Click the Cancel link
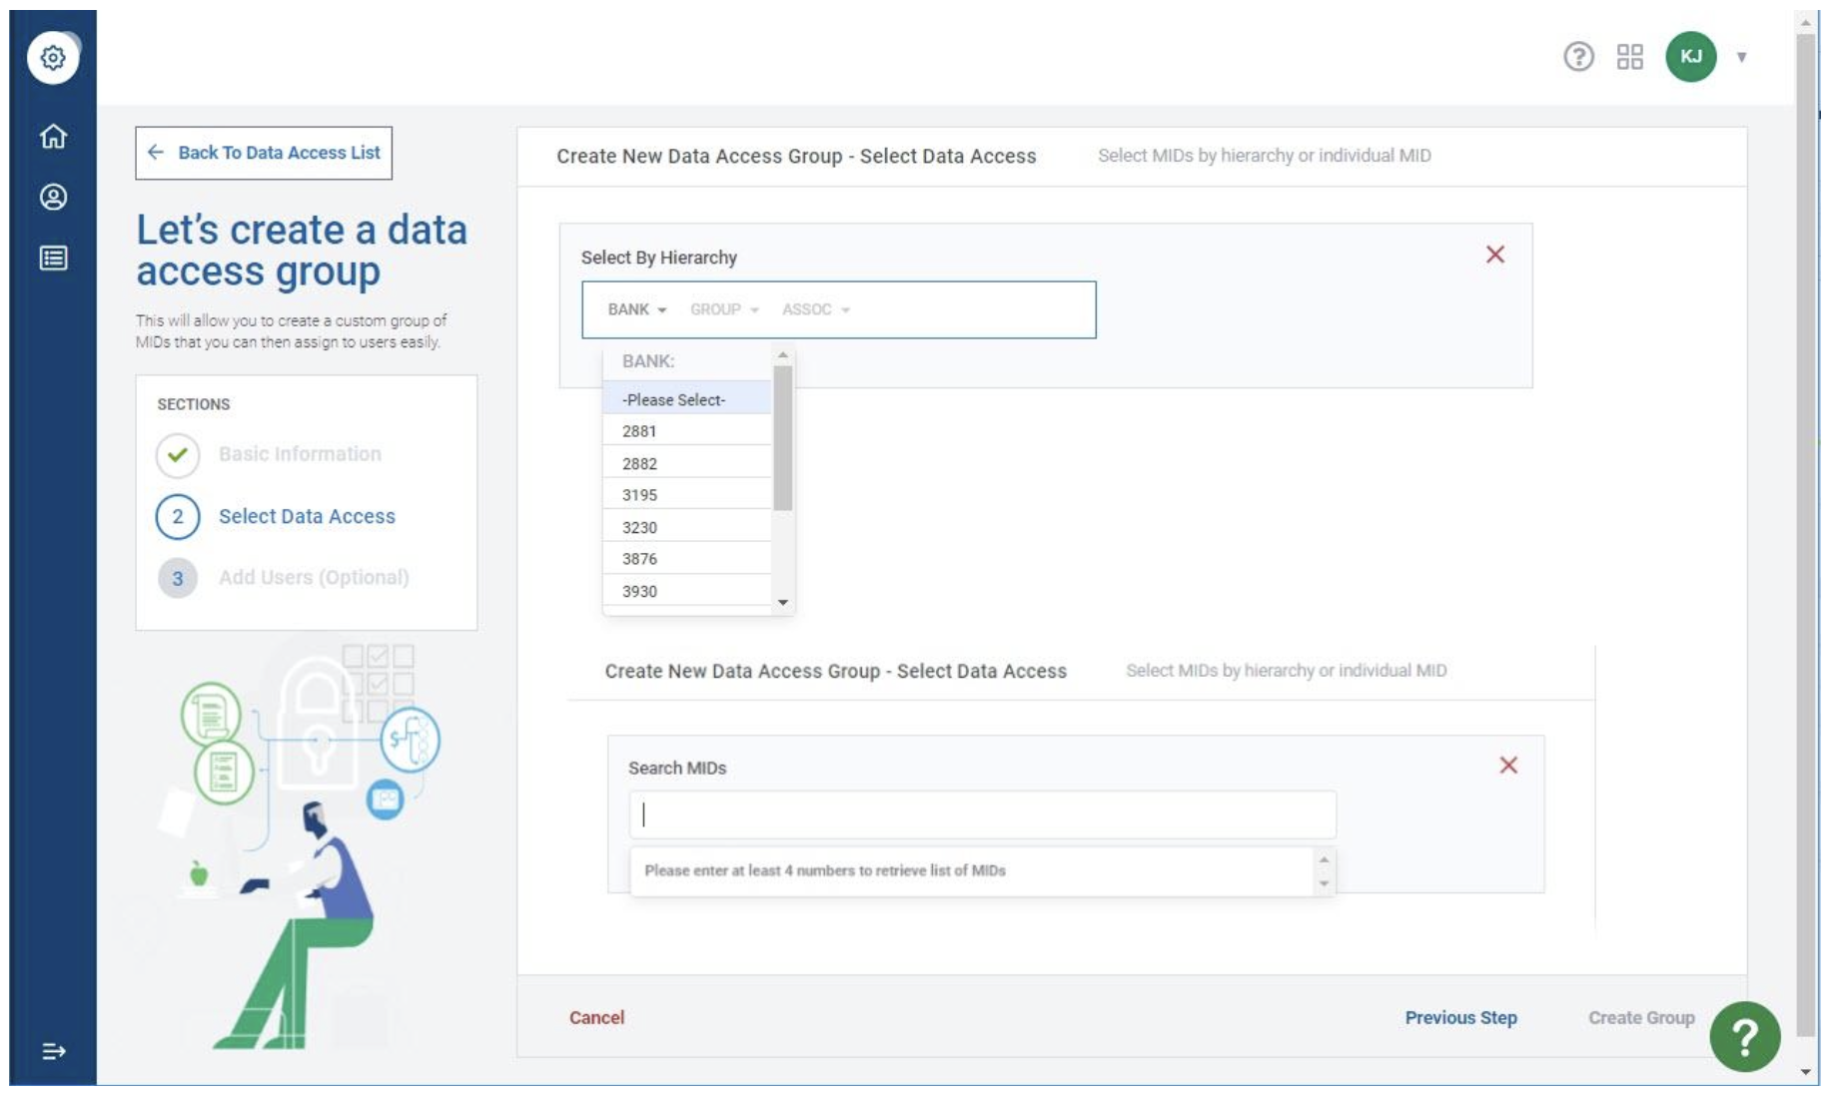 coord(596,1017)
